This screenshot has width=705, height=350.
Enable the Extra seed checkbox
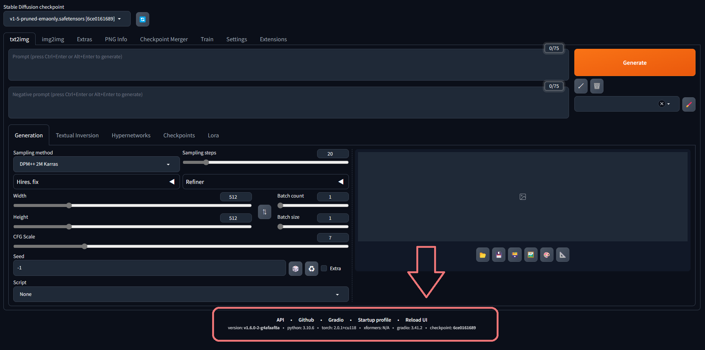point(324,268)
